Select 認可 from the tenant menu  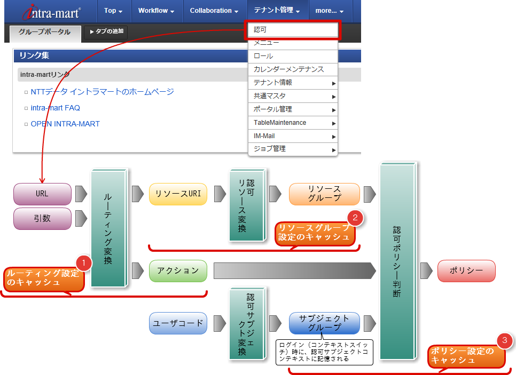tap(293, 30)
